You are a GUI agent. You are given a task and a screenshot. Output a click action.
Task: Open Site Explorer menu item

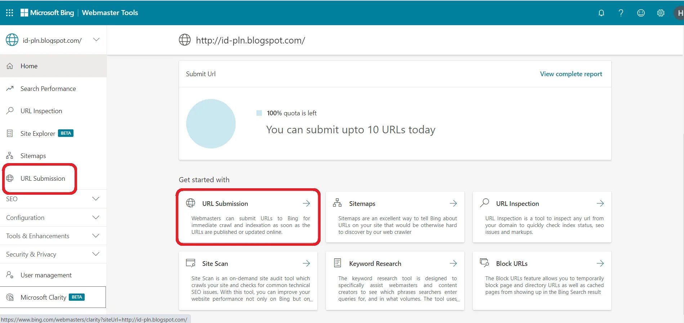[x=53, y=133]
